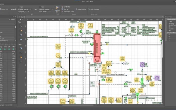The width and height of the screenshot is (176, 110).
Task: Open the Text Category dropdown
Action: 46,9
